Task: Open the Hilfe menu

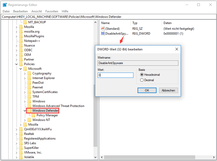Action: pos(65,11)
